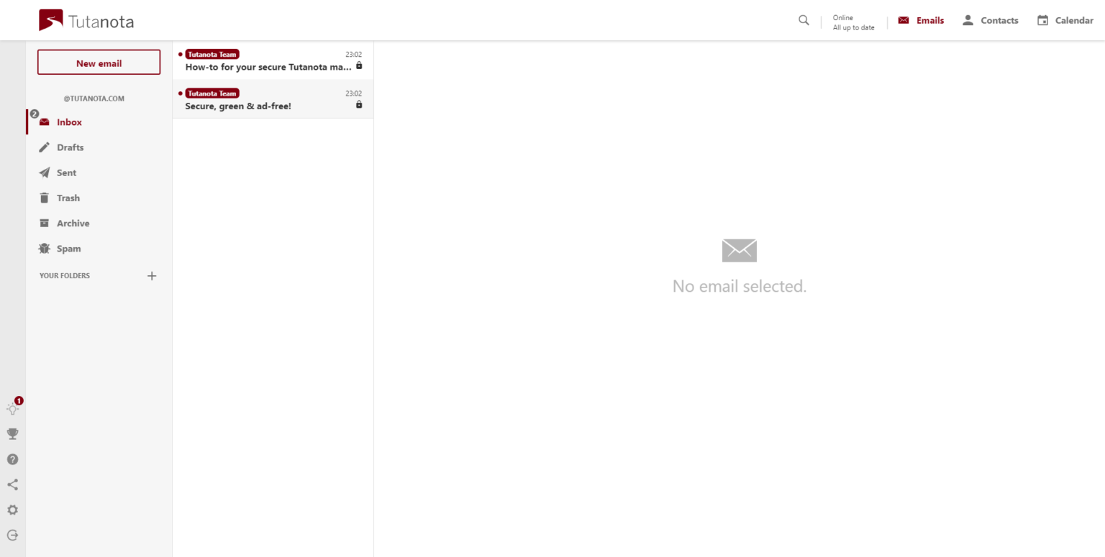Open the help question mark icon

tap(12, 459)
